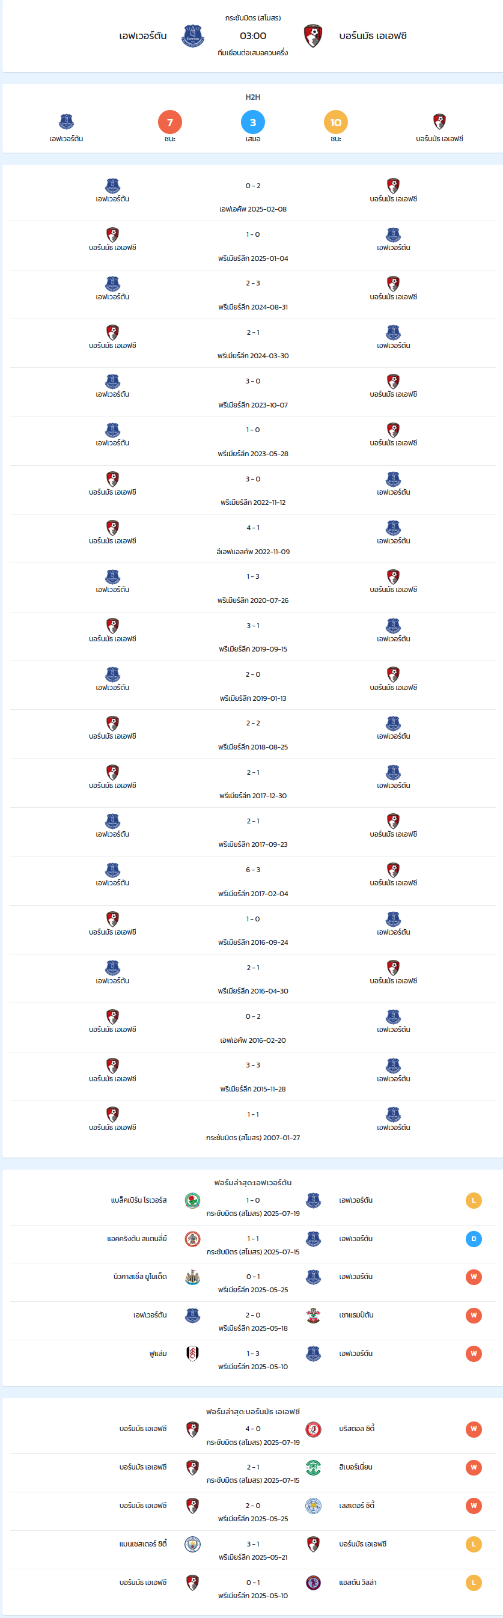This screenshot has height=1618, width=503.
Task: Click the blue D result badge
Action: (x=474, y=1239)
